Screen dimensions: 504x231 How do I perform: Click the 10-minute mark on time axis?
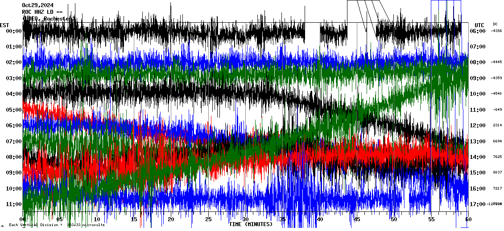point(97,219)
